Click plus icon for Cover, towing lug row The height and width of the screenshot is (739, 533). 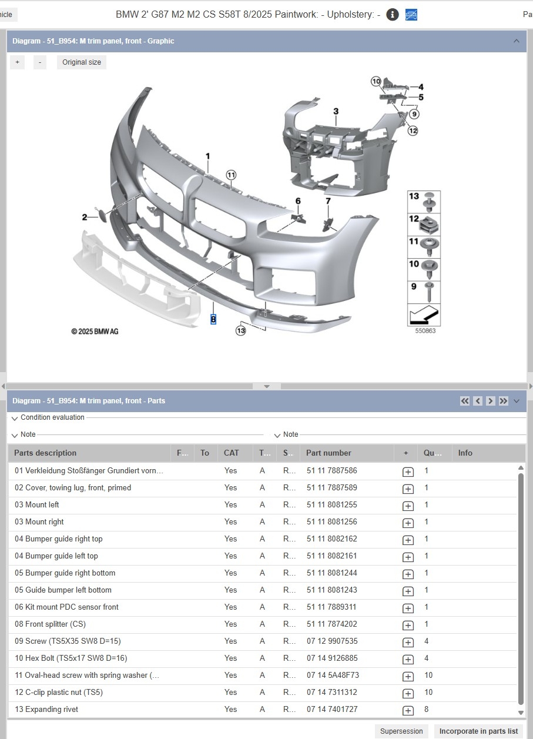408,488
